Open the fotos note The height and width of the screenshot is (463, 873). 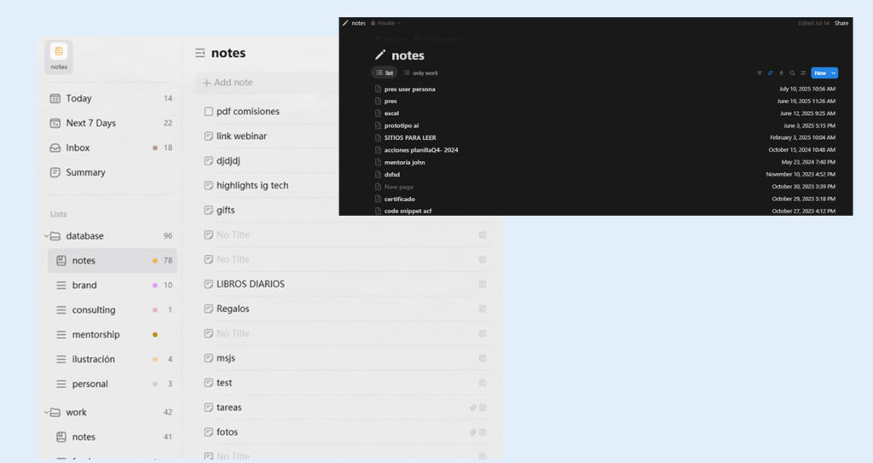click(227, 431)
